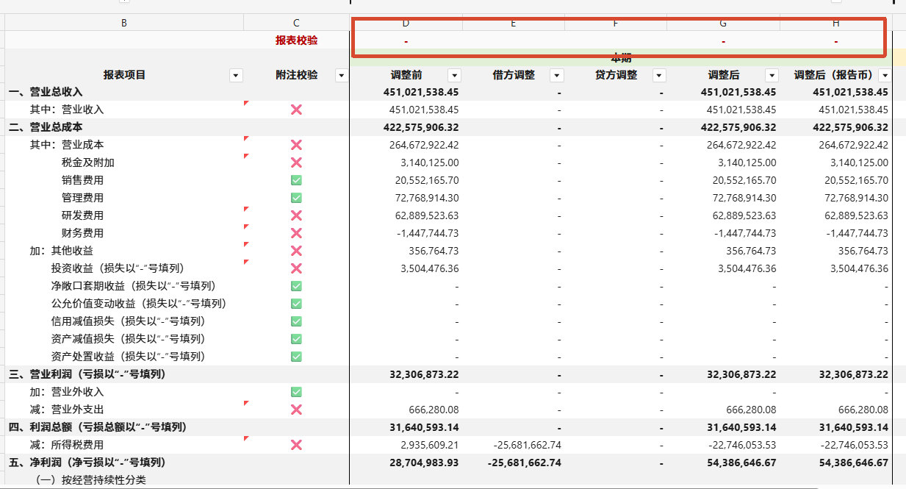The width and height of the screenshot is (906, 489).
Task: Click the red X beside 研发费用
Action: tap(296, 215)
